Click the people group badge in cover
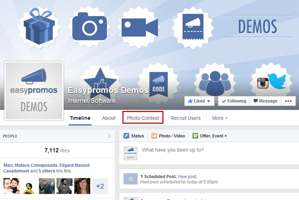 point(215,82)
